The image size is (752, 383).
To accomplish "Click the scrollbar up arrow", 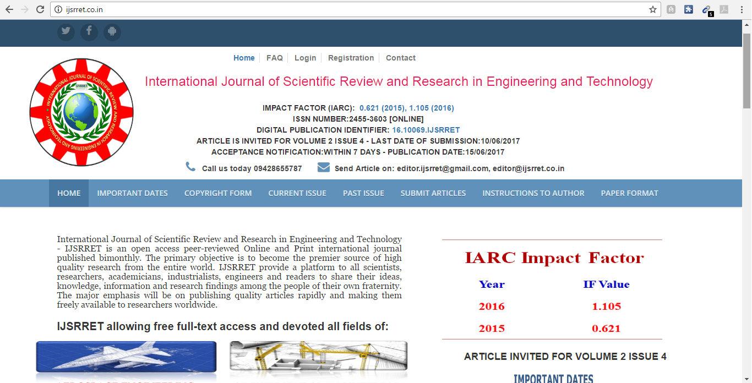I will click(747, 25).
